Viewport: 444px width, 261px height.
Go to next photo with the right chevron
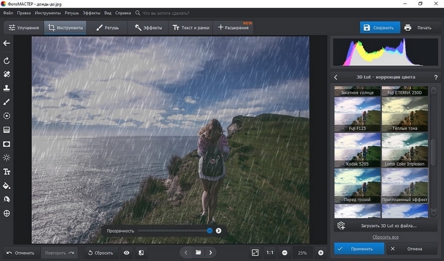point(211,253)
